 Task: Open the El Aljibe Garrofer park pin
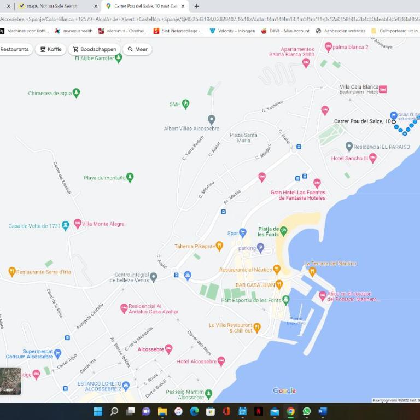(118, 58)
